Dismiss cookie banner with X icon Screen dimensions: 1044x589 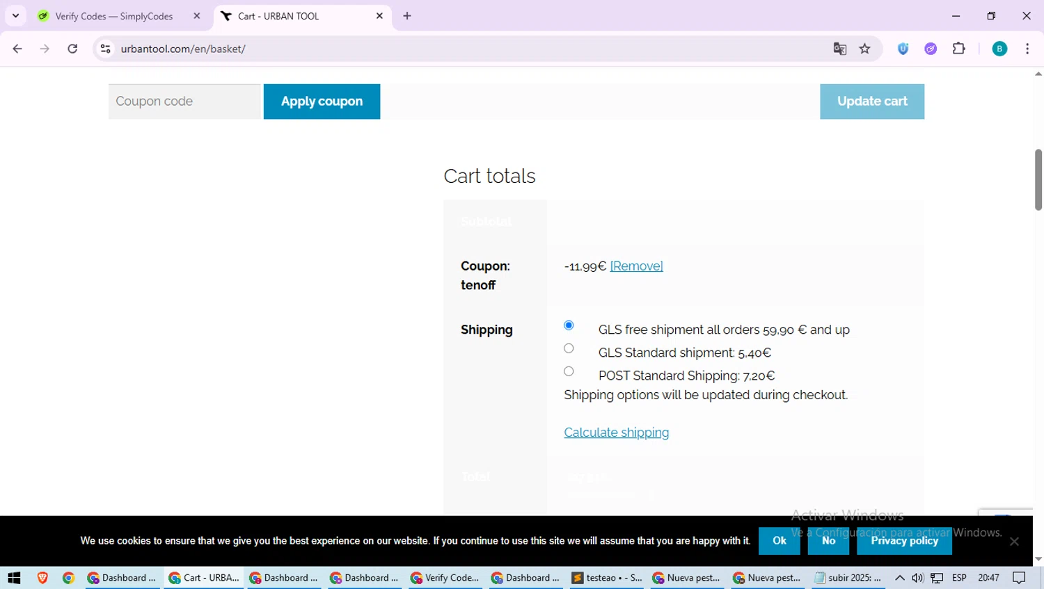pyautogui.click(x=1014, y=541)
